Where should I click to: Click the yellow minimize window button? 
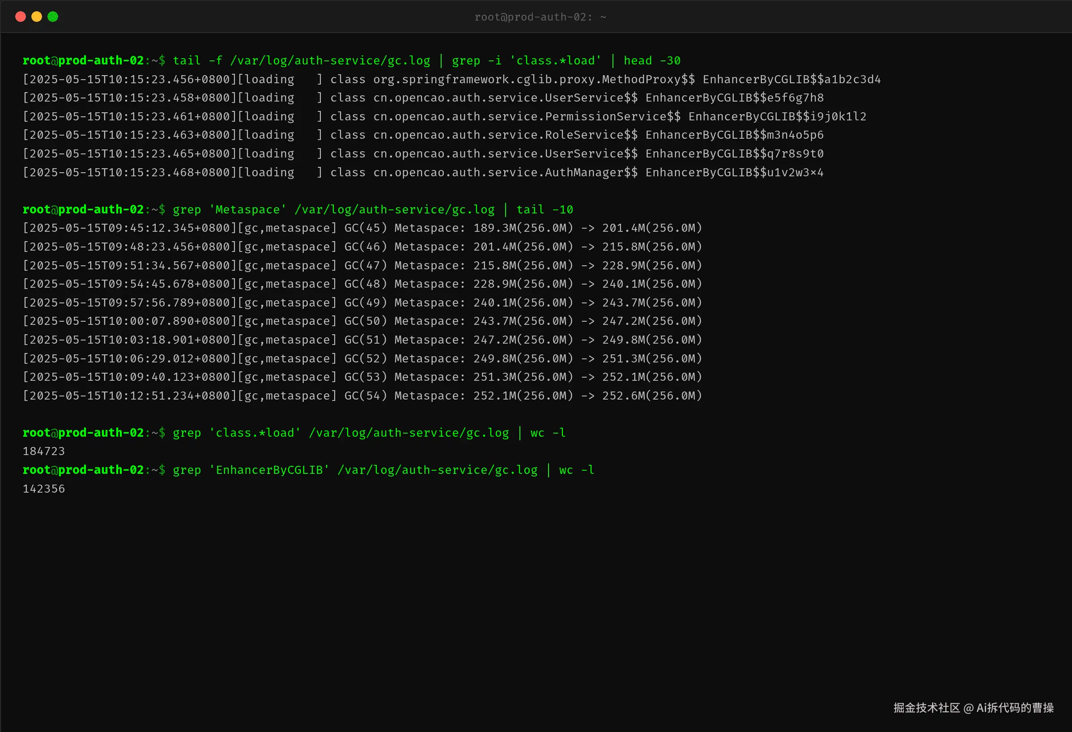click(x=36, y=17)
